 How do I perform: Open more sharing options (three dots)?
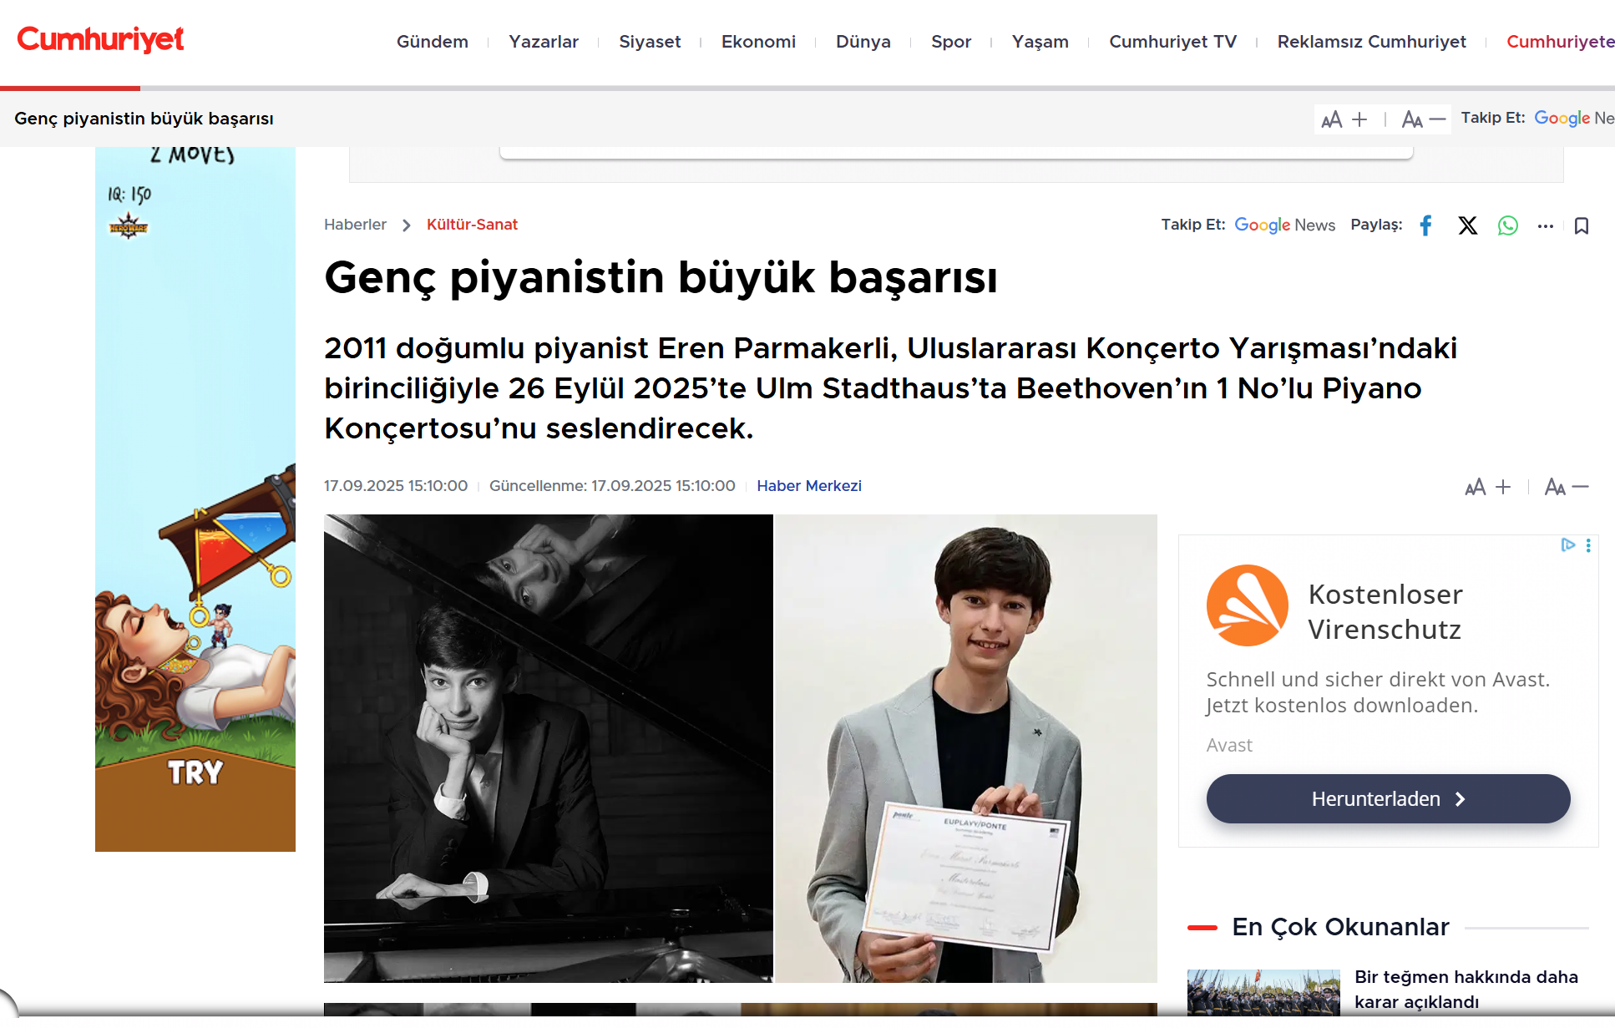click(x=1545, y=226)
